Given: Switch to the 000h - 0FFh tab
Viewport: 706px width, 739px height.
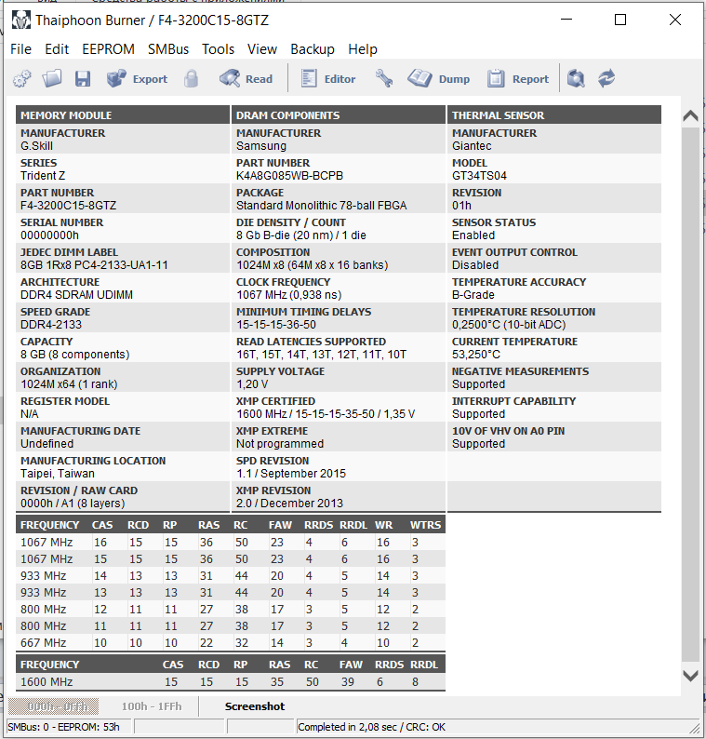Looking at the screenshot, I should click(x=53, y=706).
